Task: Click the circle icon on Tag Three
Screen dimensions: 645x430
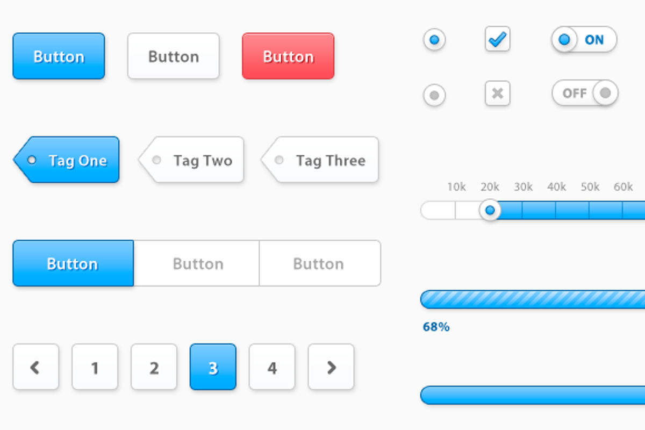Action: pos(279,159)
